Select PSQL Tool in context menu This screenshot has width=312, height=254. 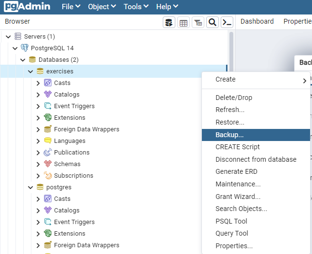[256, 221]
